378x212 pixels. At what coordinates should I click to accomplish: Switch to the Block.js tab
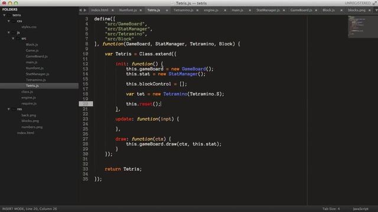tap(328, 10)
